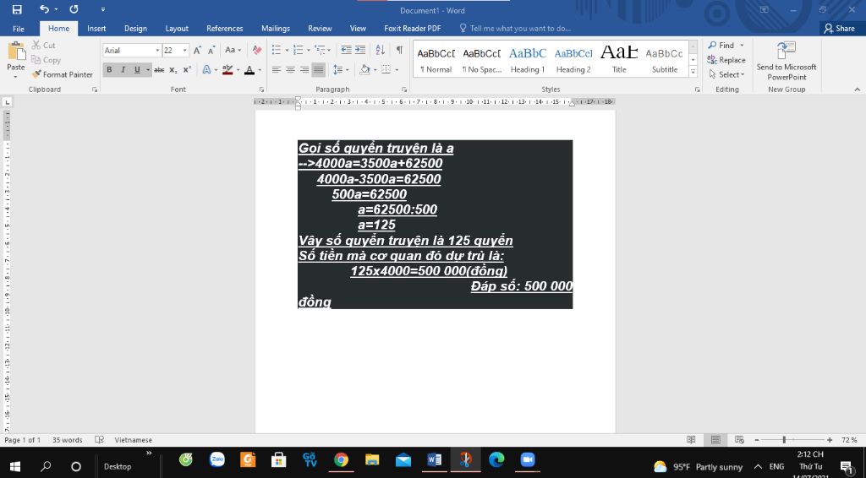Switch to the References tab
Screen dimensions: 866x478
pyautogui.click(x=225, y=29)
